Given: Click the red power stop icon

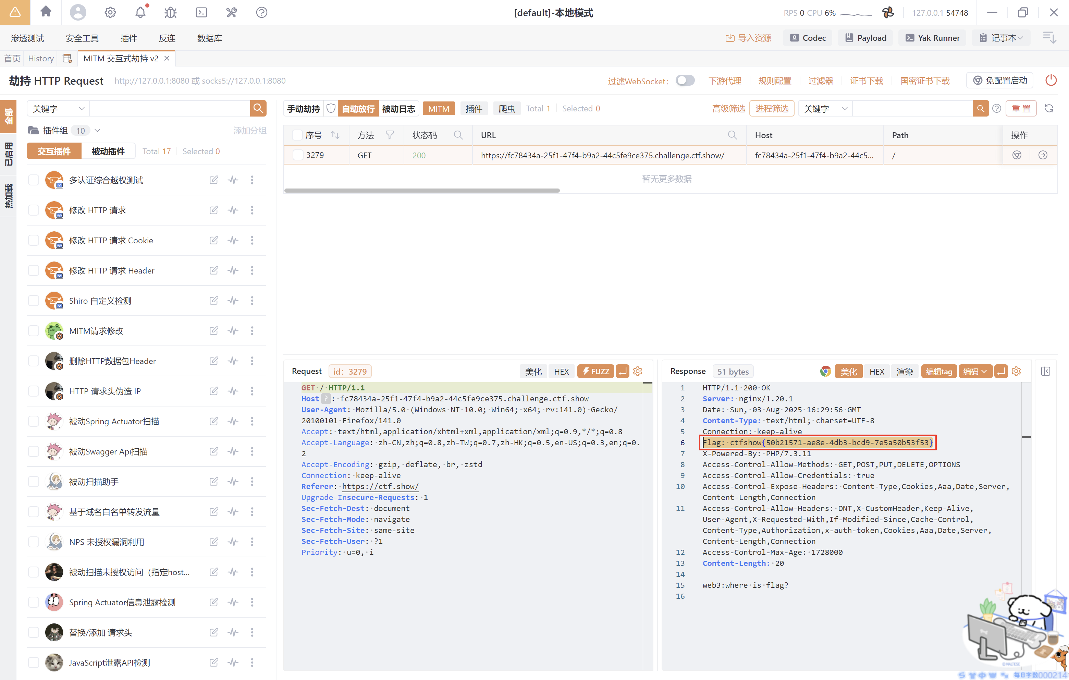Looking at the screenshot, I should click(x=1051, y=81).
